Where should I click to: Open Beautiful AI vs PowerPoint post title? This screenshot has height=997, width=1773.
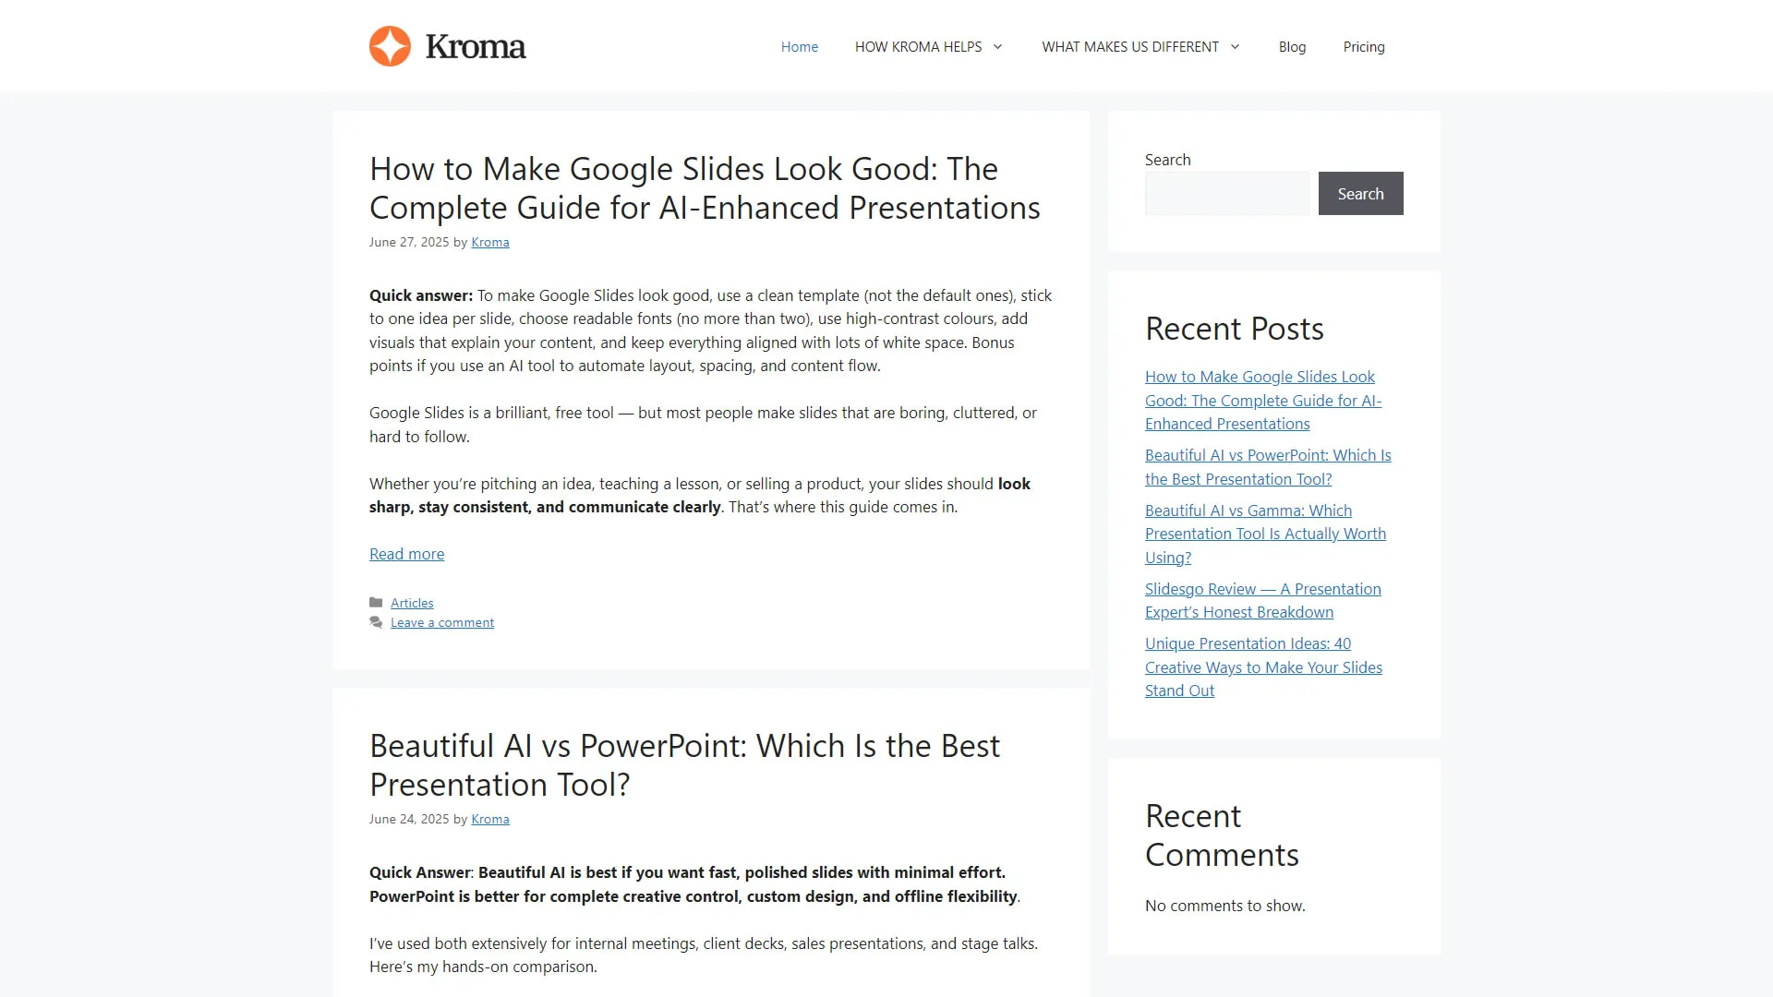pos(684,765)
